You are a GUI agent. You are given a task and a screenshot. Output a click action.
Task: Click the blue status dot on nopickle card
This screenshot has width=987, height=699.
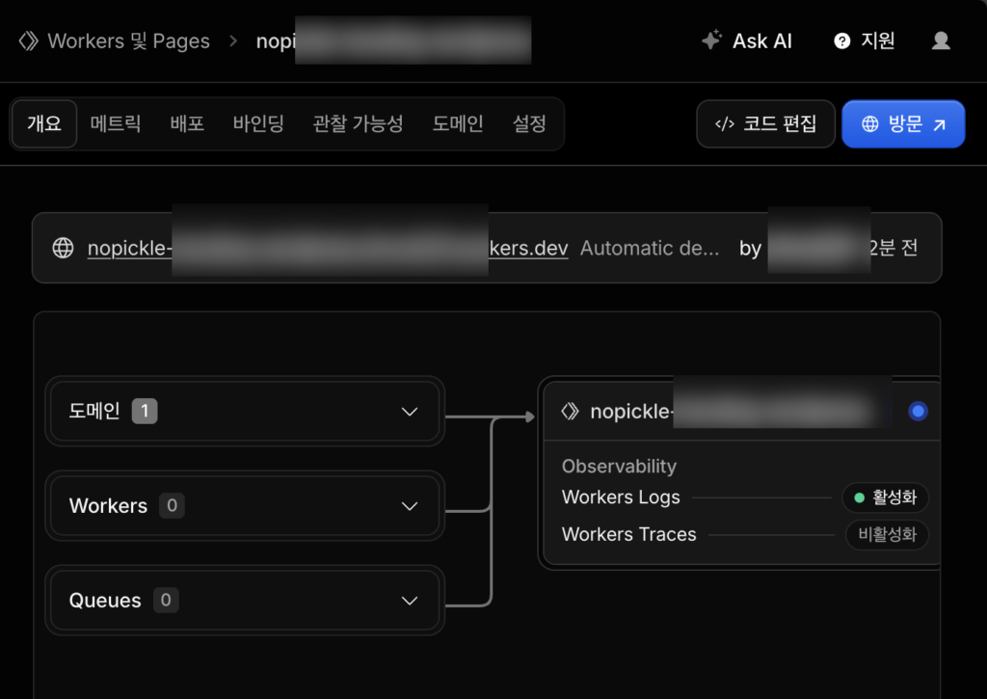(918, 412)
